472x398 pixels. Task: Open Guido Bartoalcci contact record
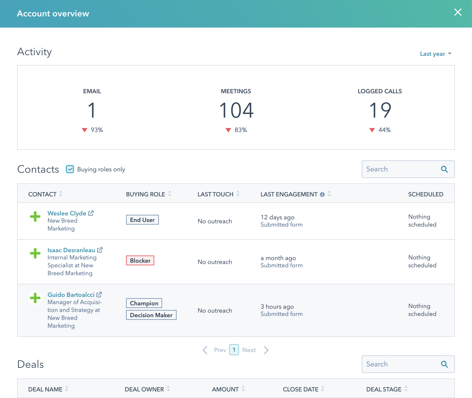coord(71,295)
